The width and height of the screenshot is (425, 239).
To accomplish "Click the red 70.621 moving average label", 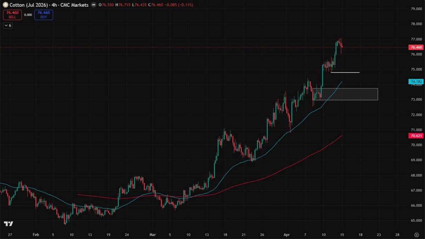I will point(415,136).
